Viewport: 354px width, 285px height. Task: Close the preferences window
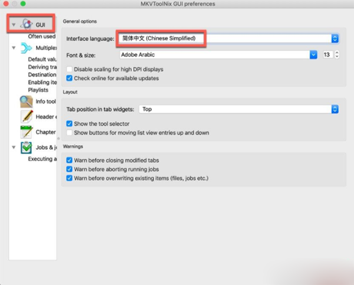[6, 4]
